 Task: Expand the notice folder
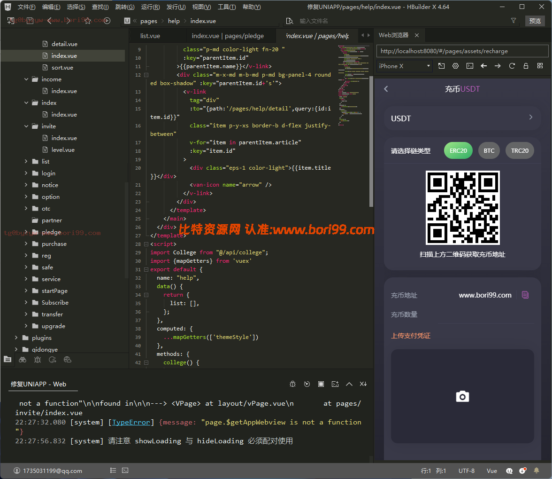pos(26,185)
